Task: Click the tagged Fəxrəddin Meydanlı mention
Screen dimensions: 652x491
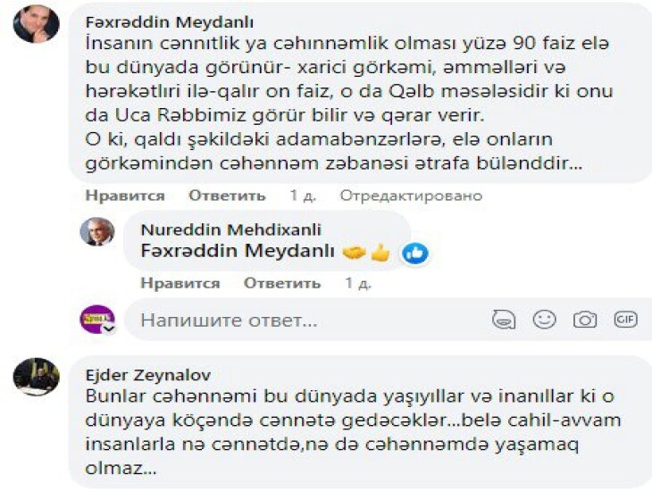Action: click(238, 253)
